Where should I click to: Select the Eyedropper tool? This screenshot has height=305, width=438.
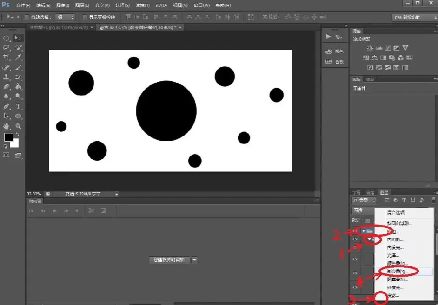click(18, 58)
